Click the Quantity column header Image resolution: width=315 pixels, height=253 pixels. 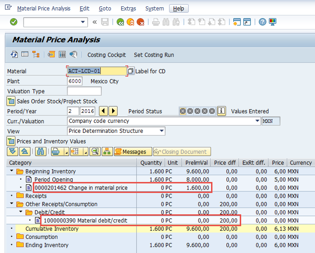151,162
